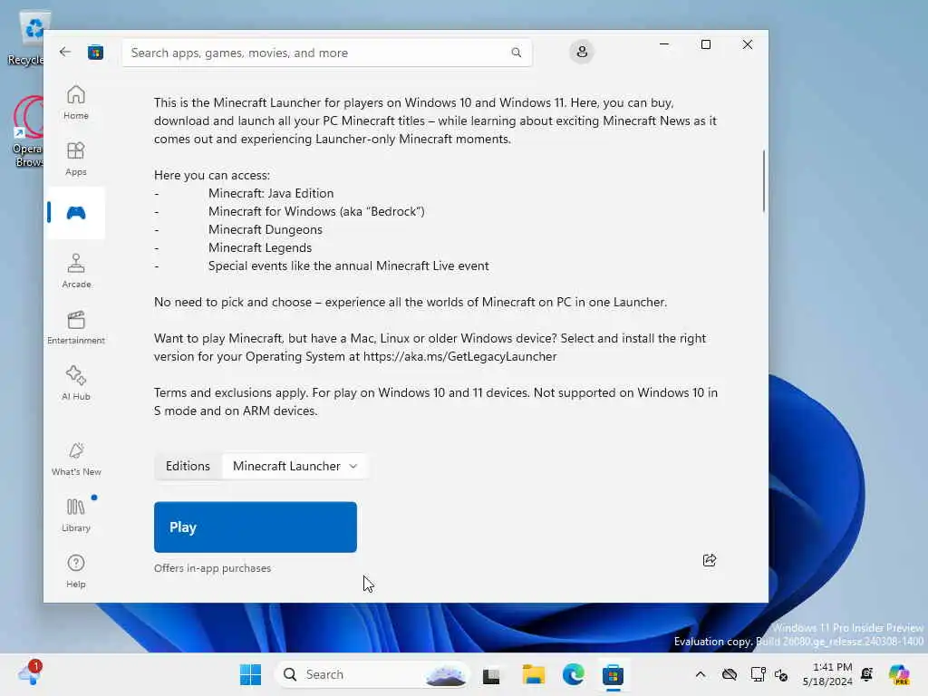Click the network display tray icon
928x696 pixels.
(758, 674)
